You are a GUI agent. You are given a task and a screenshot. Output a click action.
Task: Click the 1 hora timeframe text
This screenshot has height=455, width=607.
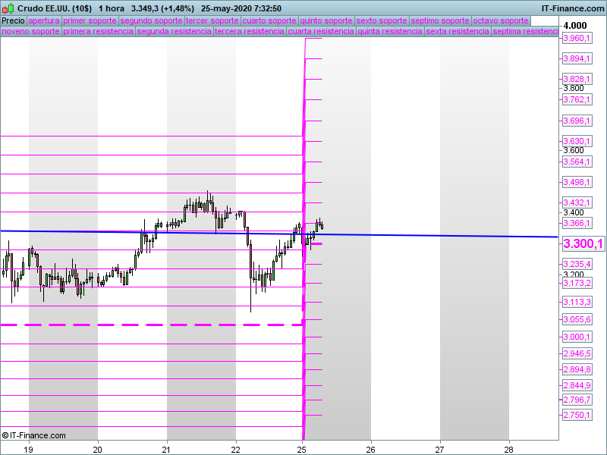(112, 8)
